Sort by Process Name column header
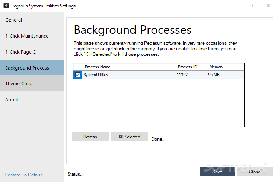The height and width of the screenshot is (182, 277). pyautogui.click(x=128, y=67)
